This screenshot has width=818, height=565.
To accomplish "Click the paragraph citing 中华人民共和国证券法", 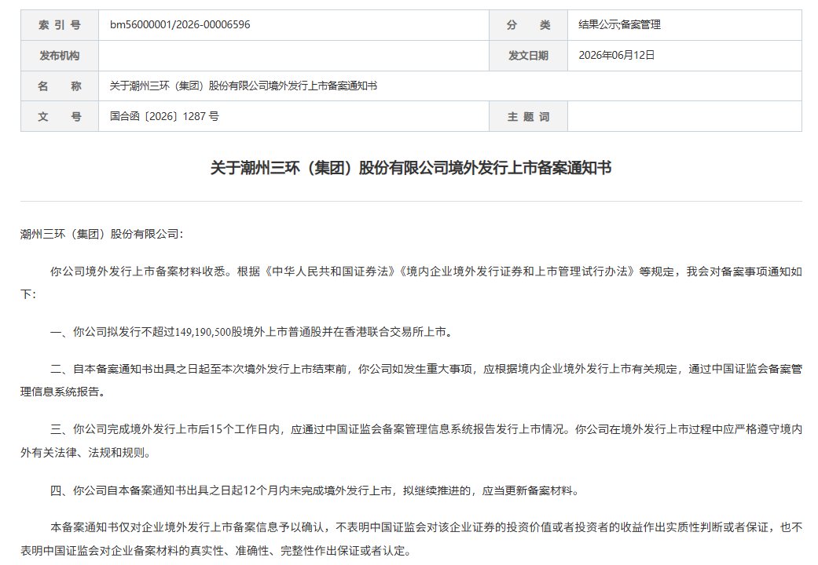I will pos(411,282).
